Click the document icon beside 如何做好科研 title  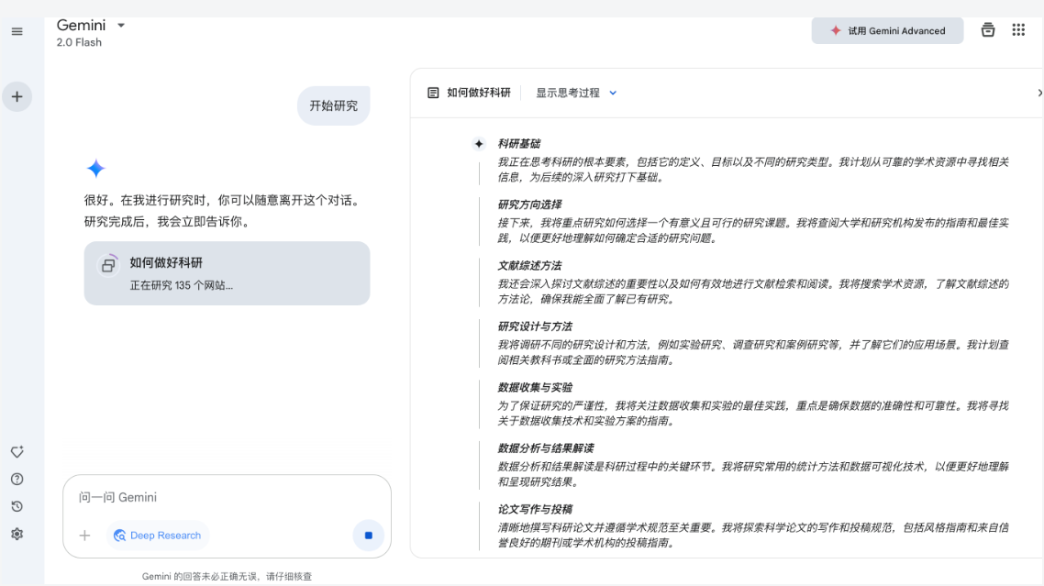[433, 93]
